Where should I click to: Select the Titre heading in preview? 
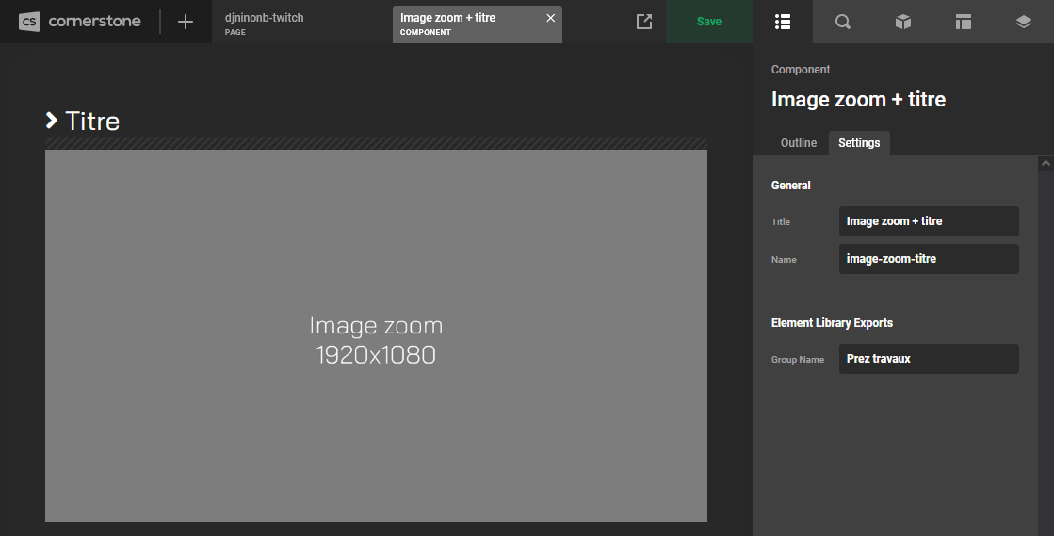click(91, 121)
